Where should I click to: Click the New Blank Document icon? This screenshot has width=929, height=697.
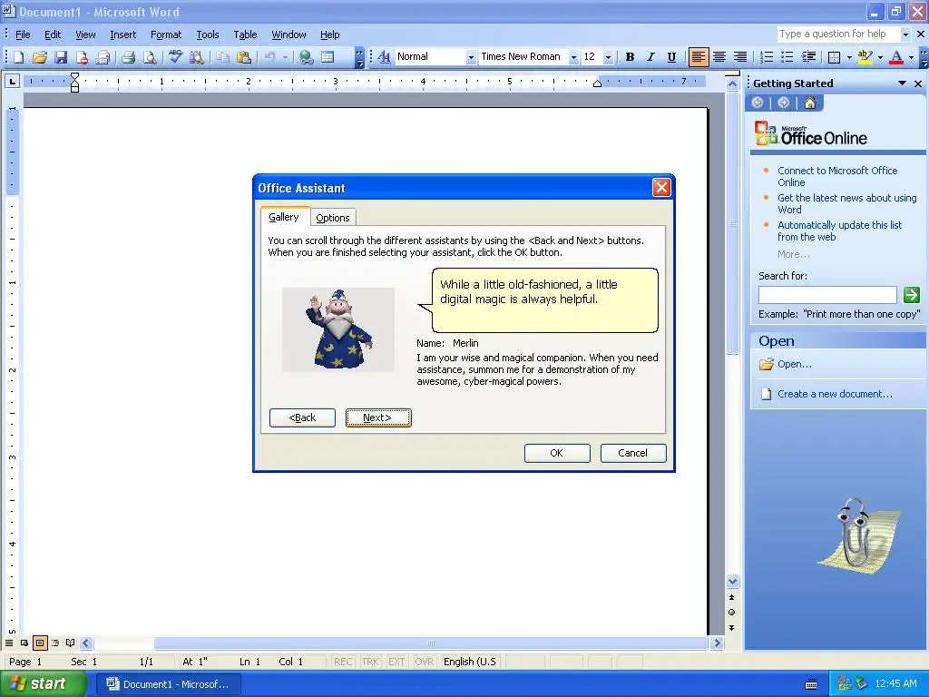(x=18, y=57)
